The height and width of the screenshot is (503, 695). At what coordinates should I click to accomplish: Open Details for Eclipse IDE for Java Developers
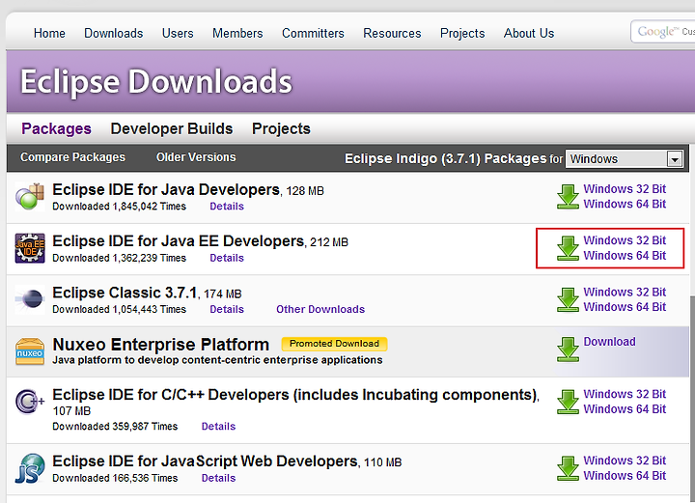(x=227, y=206)
